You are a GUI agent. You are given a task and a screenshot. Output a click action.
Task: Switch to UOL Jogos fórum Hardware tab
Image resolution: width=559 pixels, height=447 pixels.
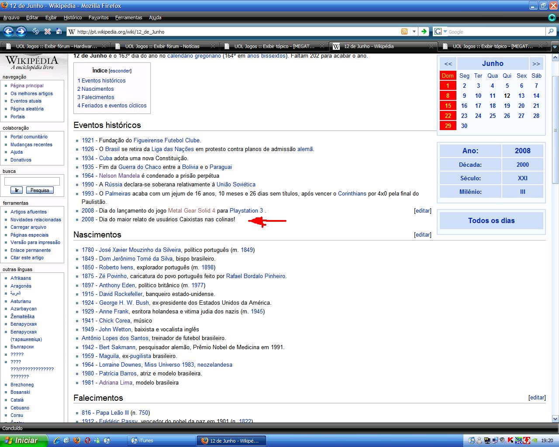coord(55,46)
